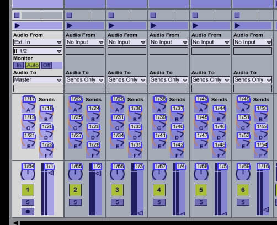Open the 1/2 input channel dropdown
Image resolution: width=277 pixels, height=225 pixels.
tap(38, 51)
